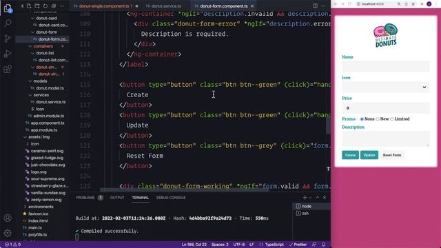Open the Search view in the activity bar
Screen dimensions: 441x248
tap(8, 23)
